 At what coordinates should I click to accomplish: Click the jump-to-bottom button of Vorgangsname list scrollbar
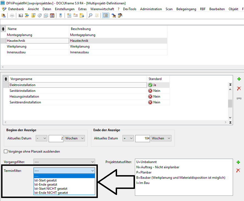click(230, 123)
